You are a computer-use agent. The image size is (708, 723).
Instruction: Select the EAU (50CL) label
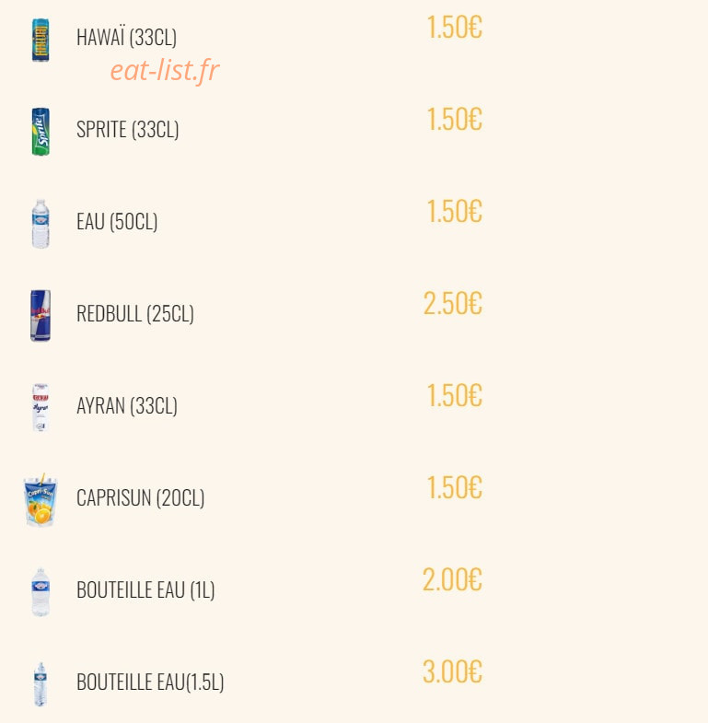tap(117, 221)
